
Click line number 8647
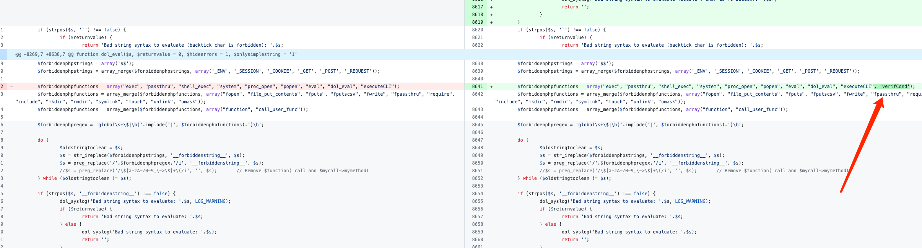[x=477, y=140]
